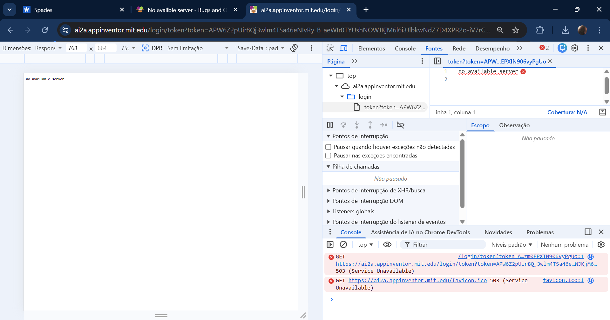Open the Níveis padrão log level dropdown
The width and height of the screenshot is (610, 320).
pos(512,245)
